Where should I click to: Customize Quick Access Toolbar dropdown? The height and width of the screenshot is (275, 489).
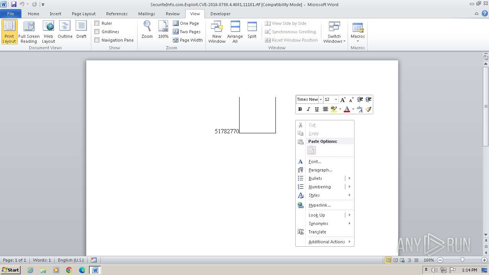coord(43,5)
